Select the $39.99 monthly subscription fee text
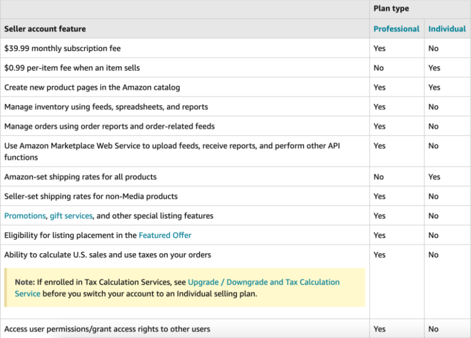Image resolution: width=471 pixels, height=338 pixels. 63,48
